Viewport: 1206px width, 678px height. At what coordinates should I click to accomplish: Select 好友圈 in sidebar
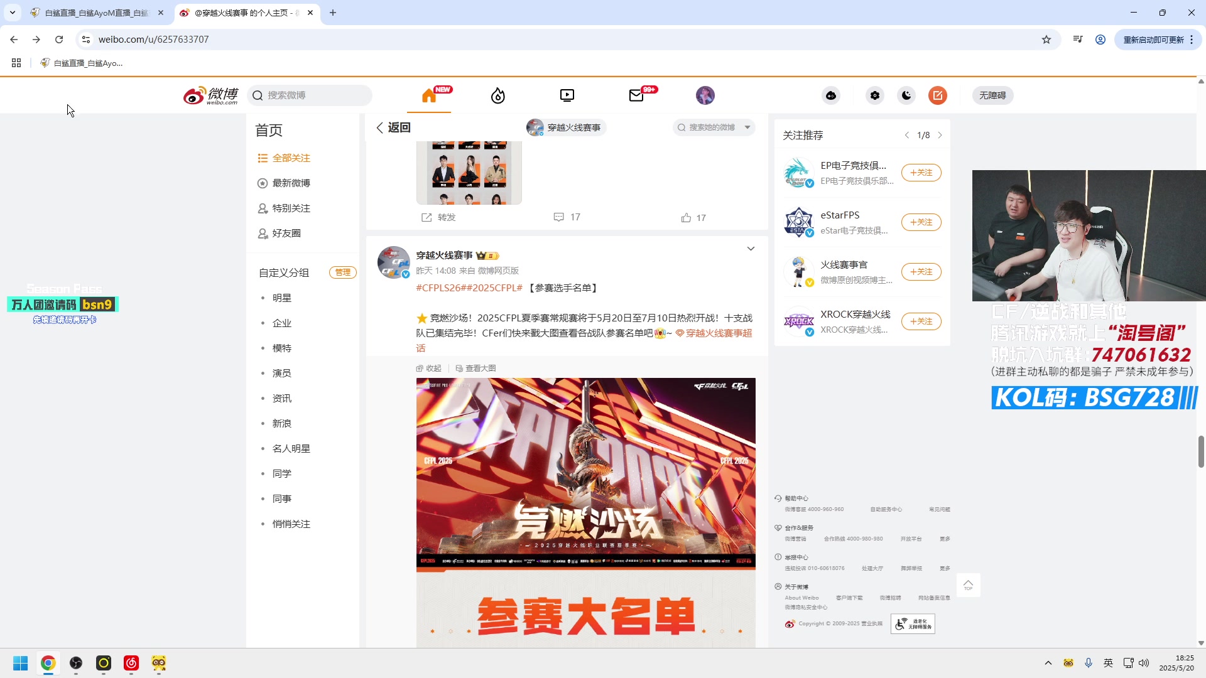pyautogui.click(x=280, y=234)
